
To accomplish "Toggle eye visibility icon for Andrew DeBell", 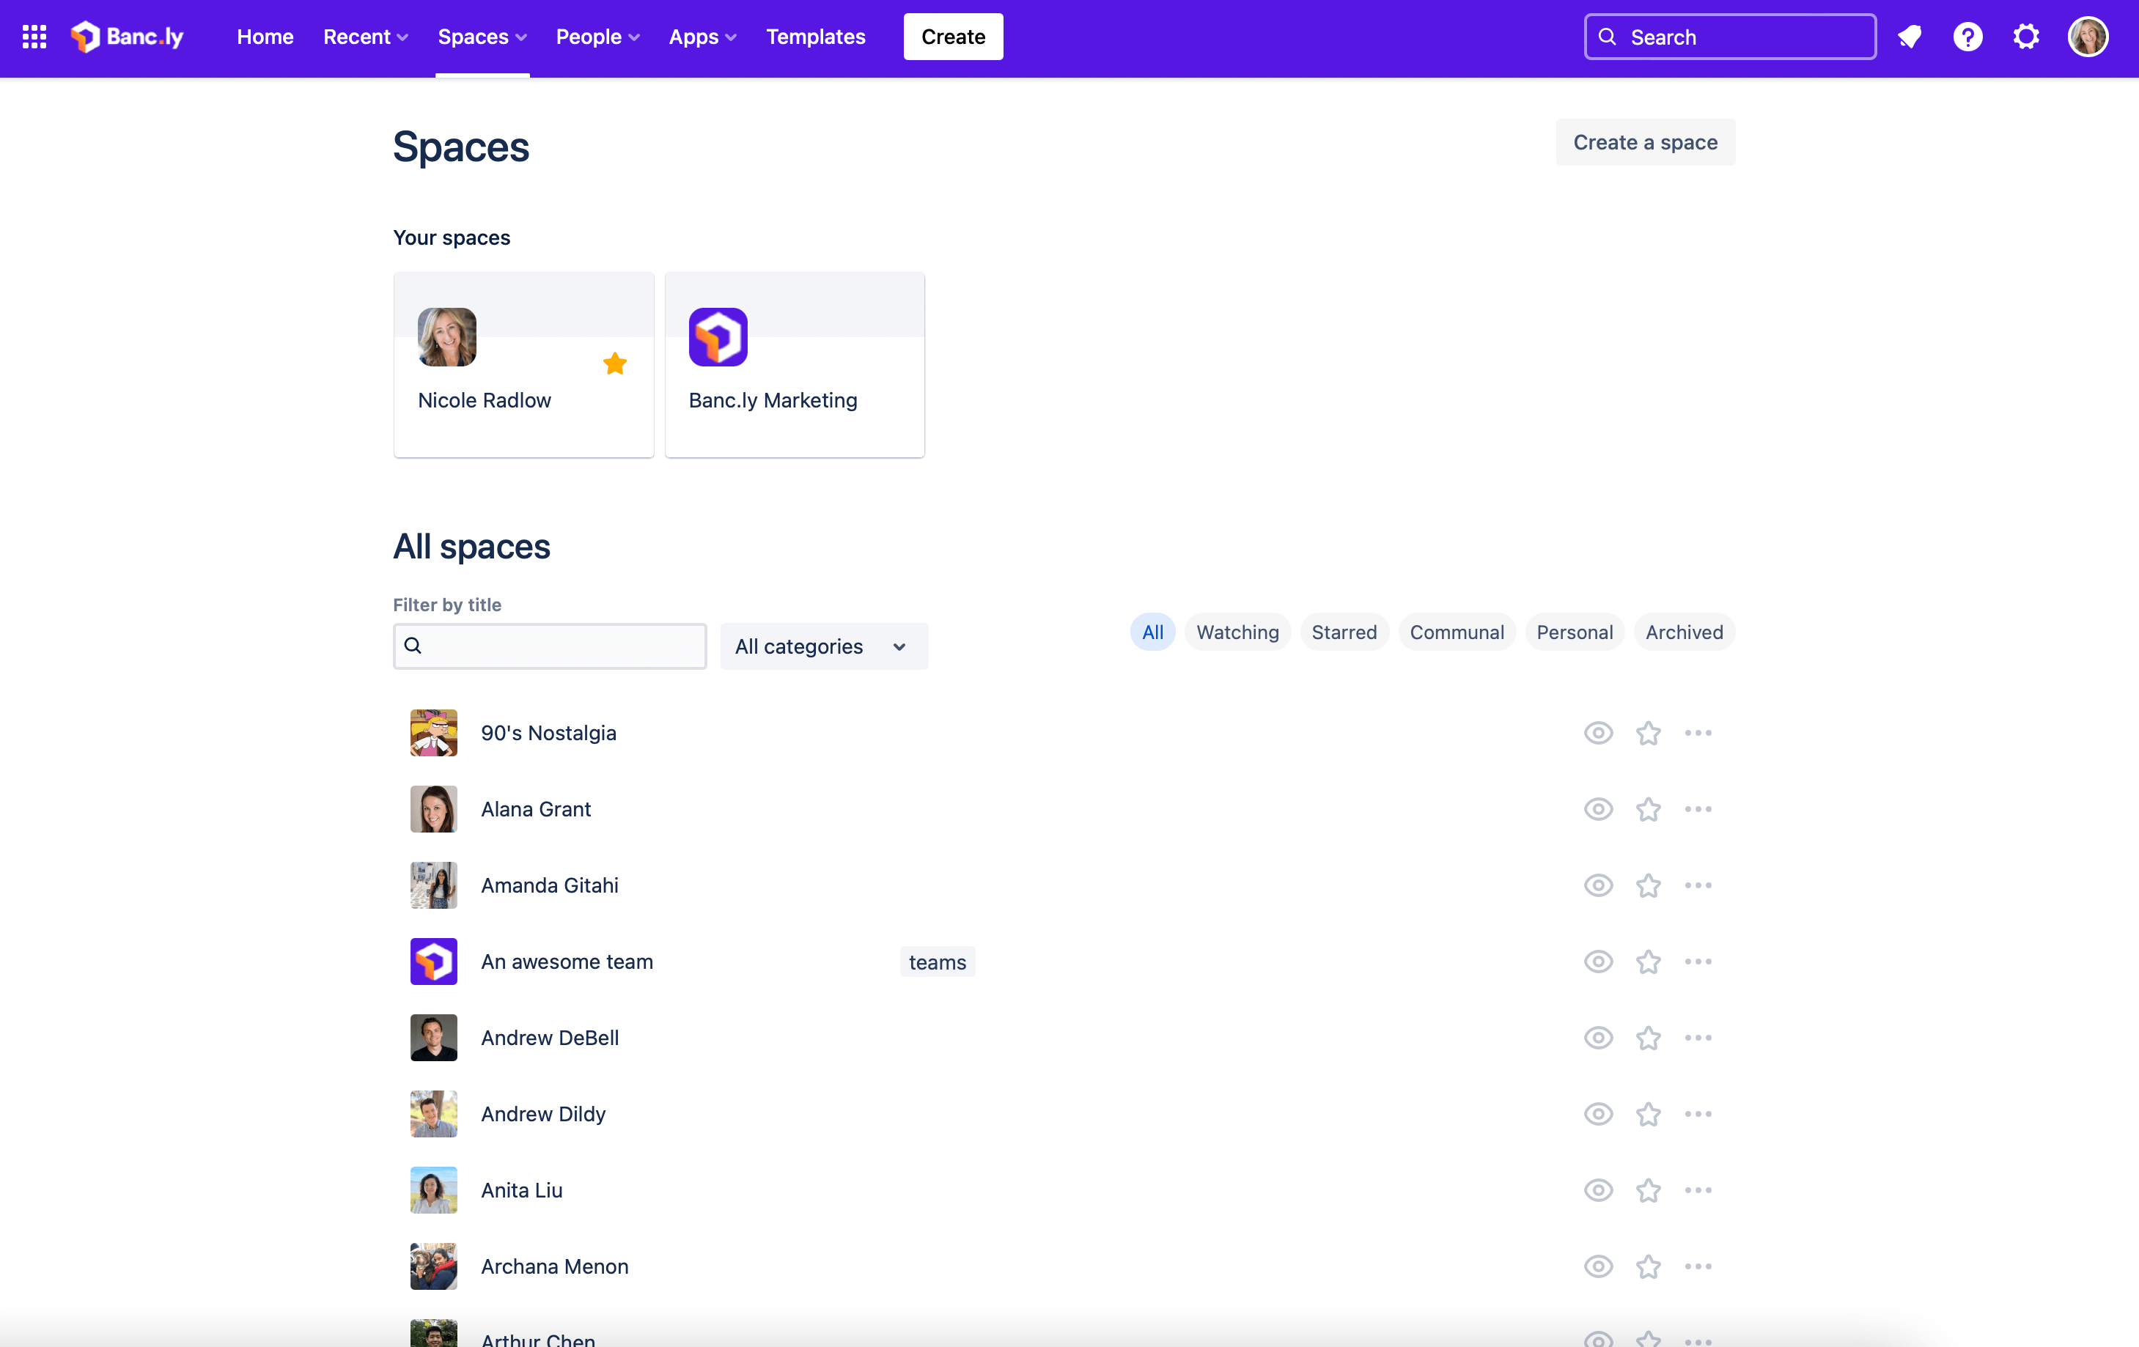I will pos(1599,1036).
